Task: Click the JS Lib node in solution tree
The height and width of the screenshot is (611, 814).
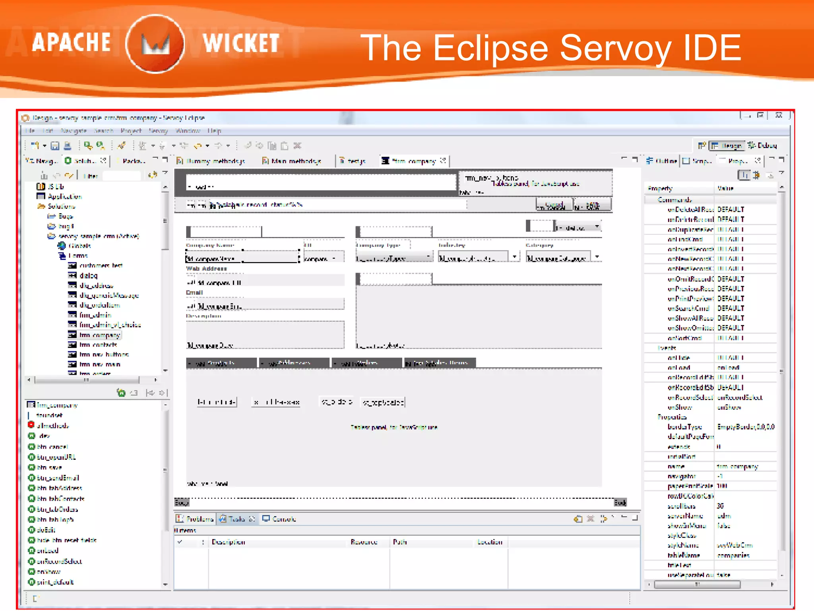Action: point(50,187)
